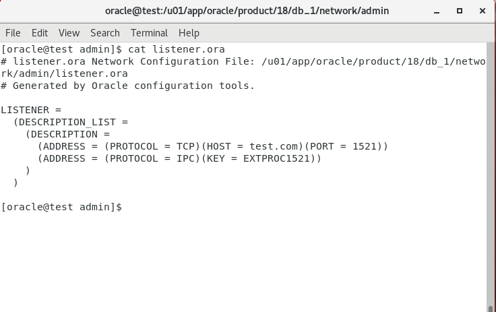Click the 'test.com' host value
Screen dimensions: 496x312
[274, 146]
